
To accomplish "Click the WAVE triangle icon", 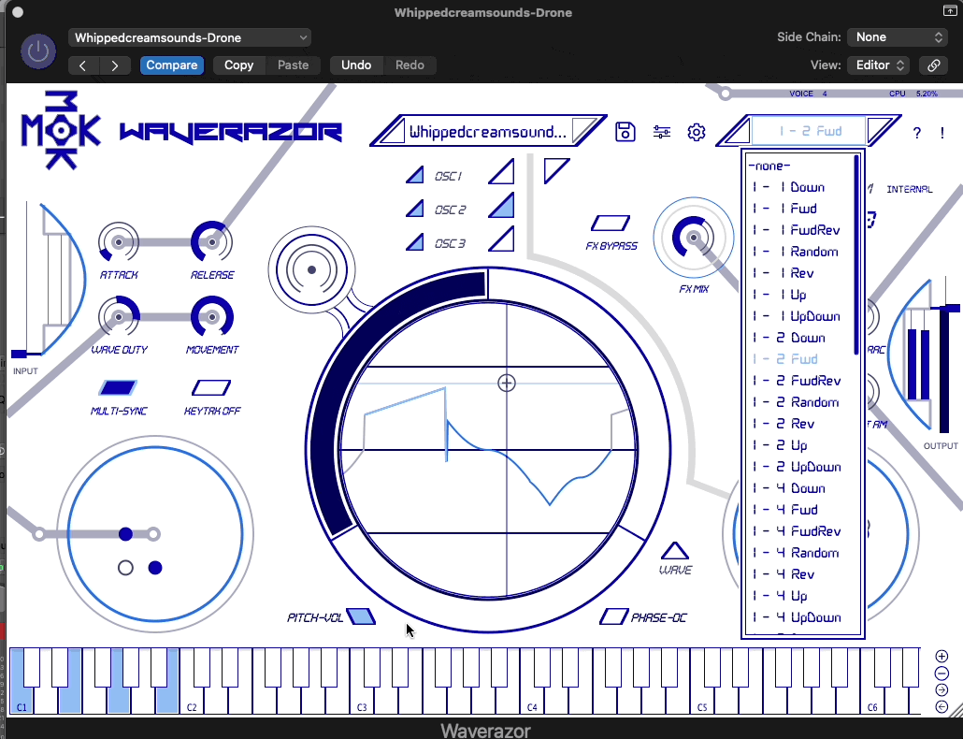I will coord(675,550).
